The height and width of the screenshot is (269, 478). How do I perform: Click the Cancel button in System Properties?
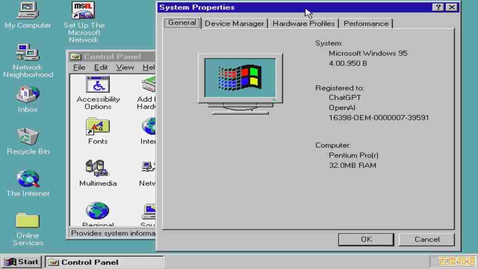pyautogui.click(x=427, y=239)
